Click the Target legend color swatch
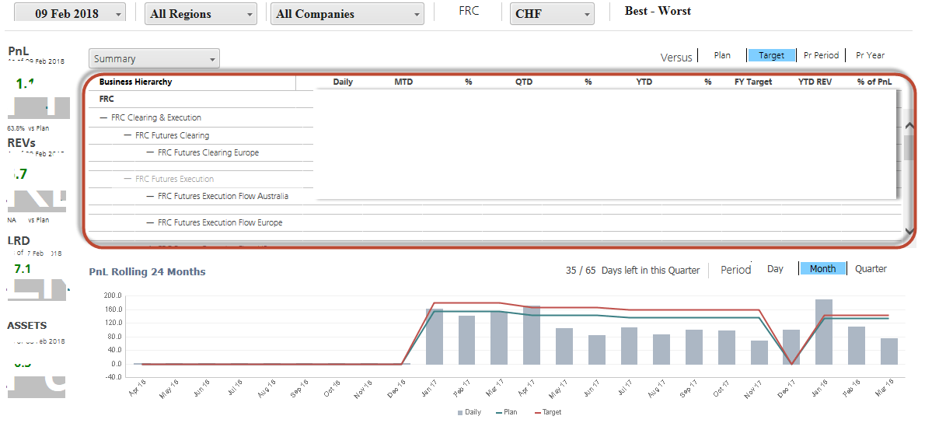Viewport: 925px width, 437px height. click(536, 412)
